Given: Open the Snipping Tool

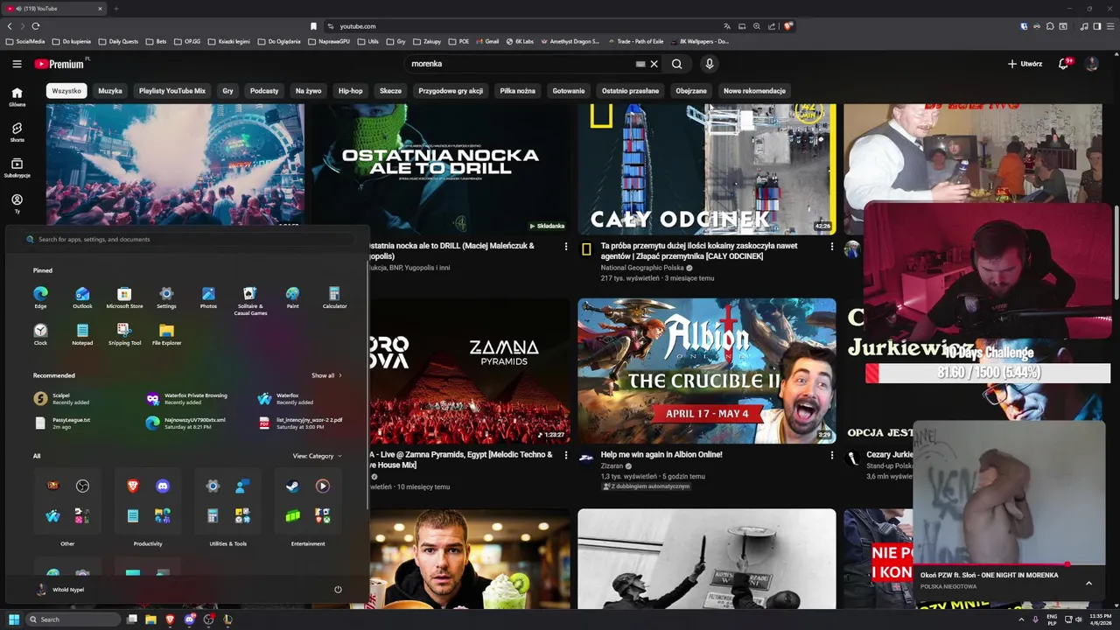Looking at the screenshot, I should tap(124, 334).
